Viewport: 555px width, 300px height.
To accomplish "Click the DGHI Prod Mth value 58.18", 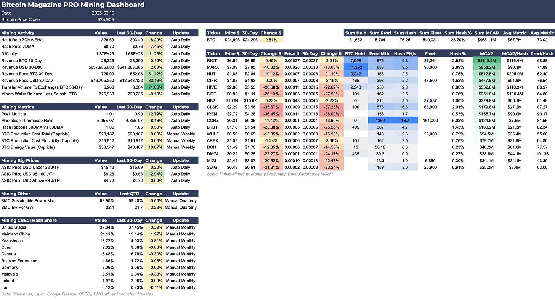I will point(380,147).
